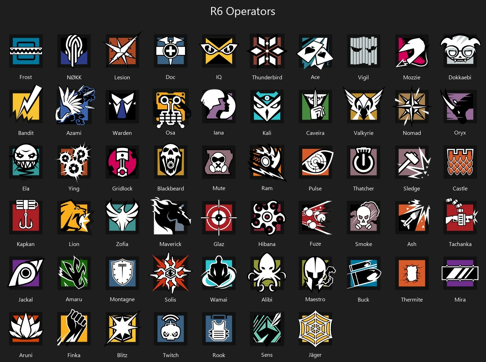Click the Valkyrie label text
This screenshot has width=486, height=362.
point(364,133)
